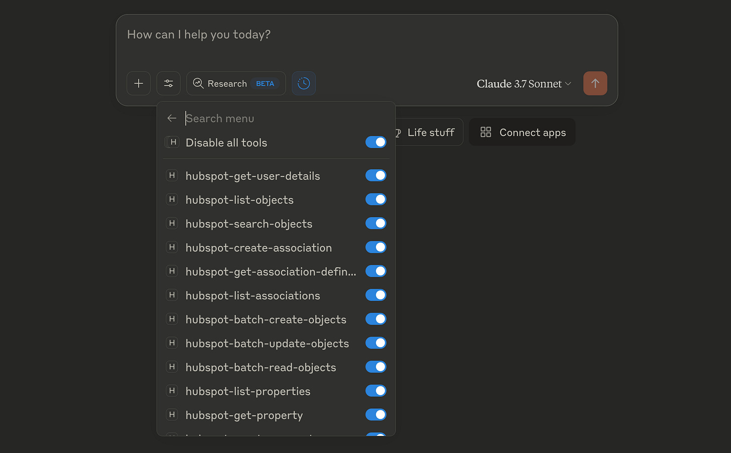
Task: Click H icon beside hubspot-create-association
Action: 172,247
